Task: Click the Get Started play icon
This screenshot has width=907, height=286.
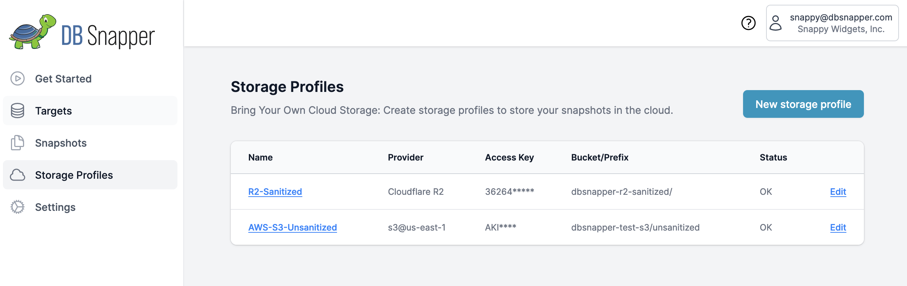Action: (18, 78)
